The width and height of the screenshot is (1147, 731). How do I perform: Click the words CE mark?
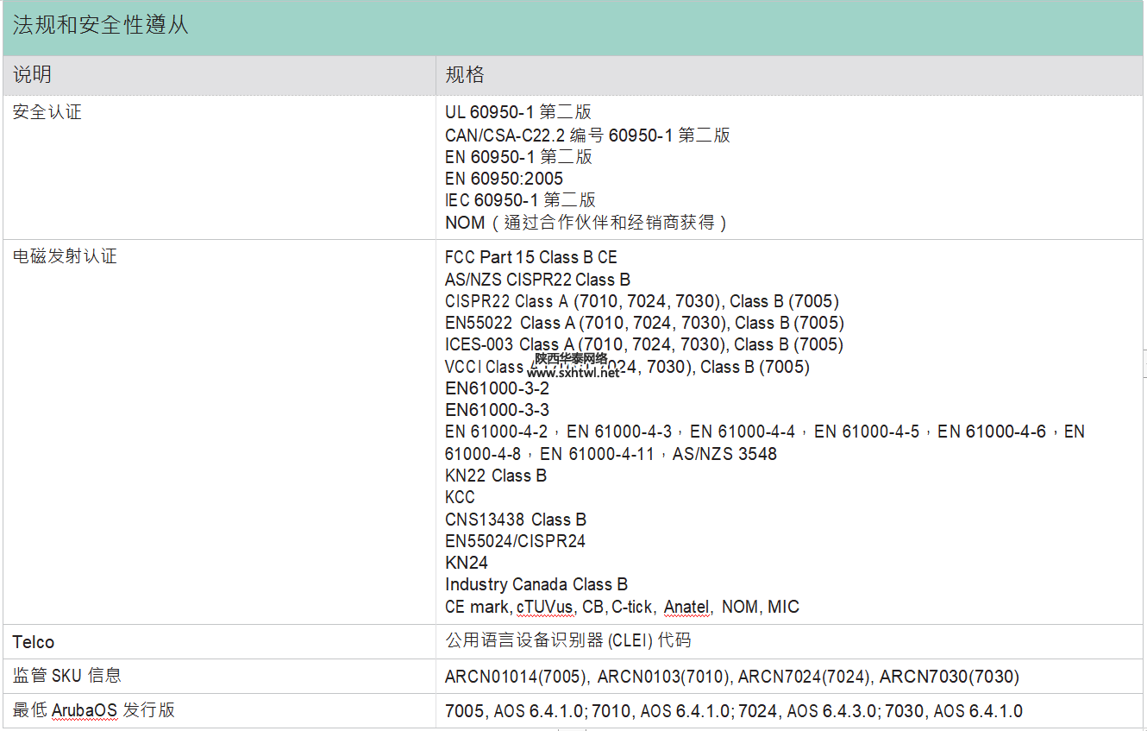(477, 607)
